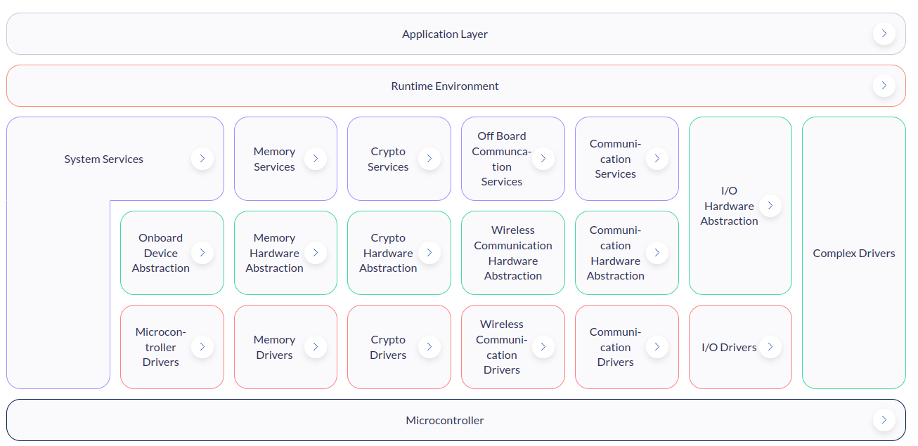Click the Runtime Environment arrow icon
918x446 pixels.
tap(884, 86)
